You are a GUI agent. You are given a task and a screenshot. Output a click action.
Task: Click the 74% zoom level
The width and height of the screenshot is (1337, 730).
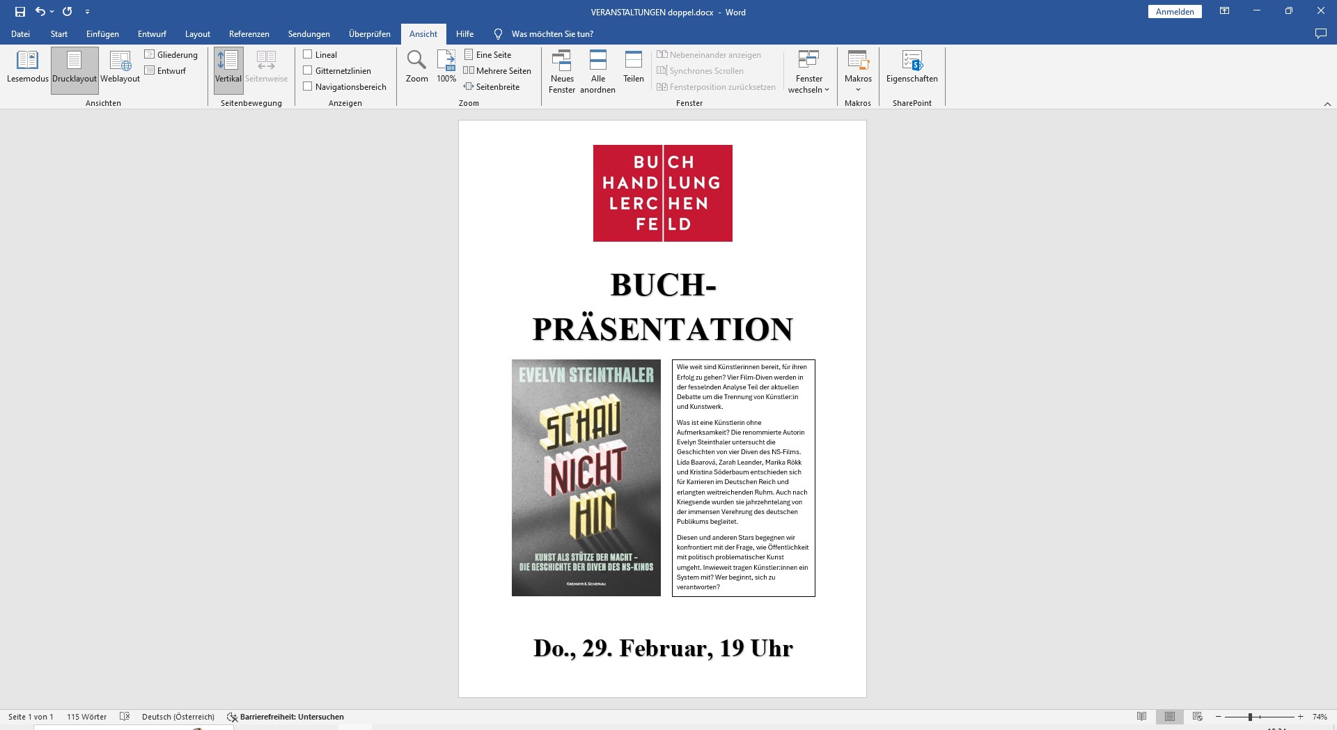pyautogui.click(x=1320, y=717)
